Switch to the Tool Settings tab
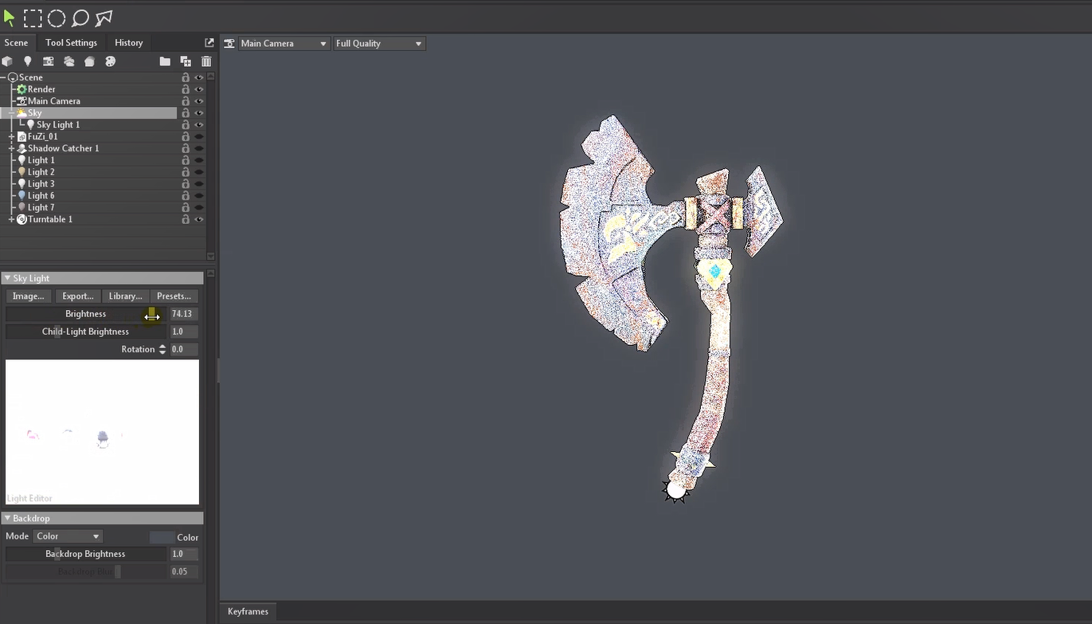Viewport: 1092px width, 624px height. pyautogui.click(x=71, y=42)
